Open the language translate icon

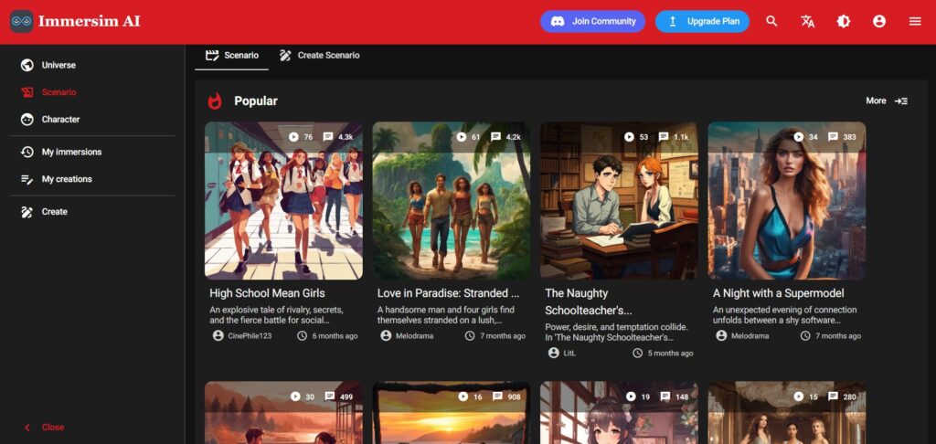[x=808, y=21]
